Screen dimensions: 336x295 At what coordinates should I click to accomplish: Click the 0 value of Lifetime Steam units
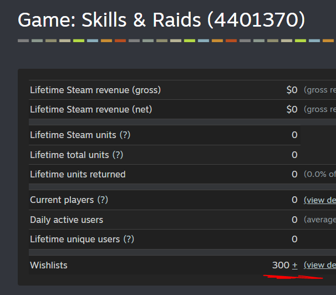294,135
